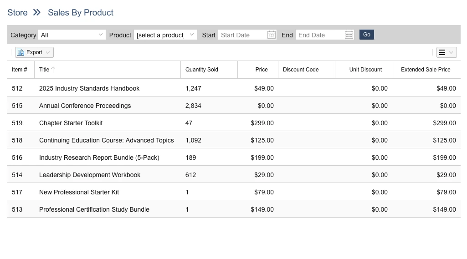The height and width of the screenshot is (259, 467).
Task: Select Annual Conference Proceedings title
Action: pyautogui.click(x=85, y=106)
